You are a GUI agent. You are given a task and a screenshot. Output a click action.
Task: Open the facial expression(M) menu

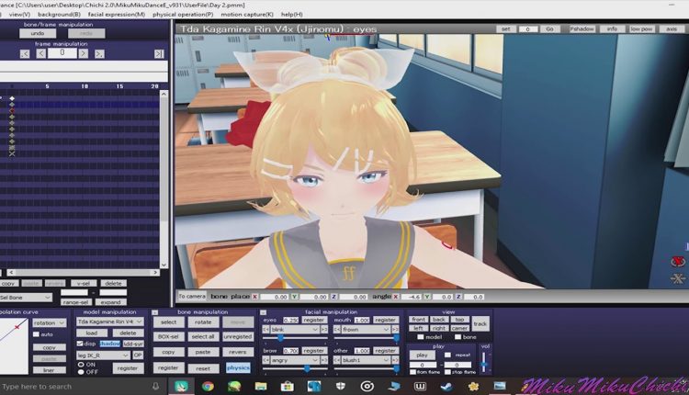click(117, 15)
